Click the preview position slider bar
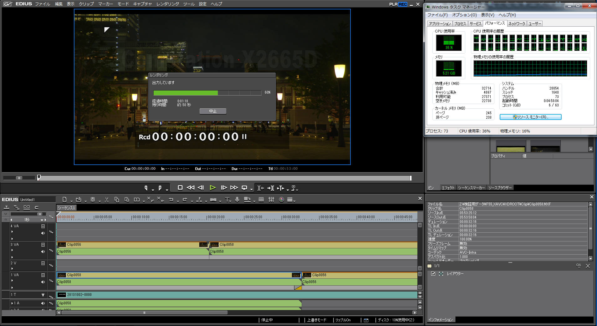 [x=224, y=178]
